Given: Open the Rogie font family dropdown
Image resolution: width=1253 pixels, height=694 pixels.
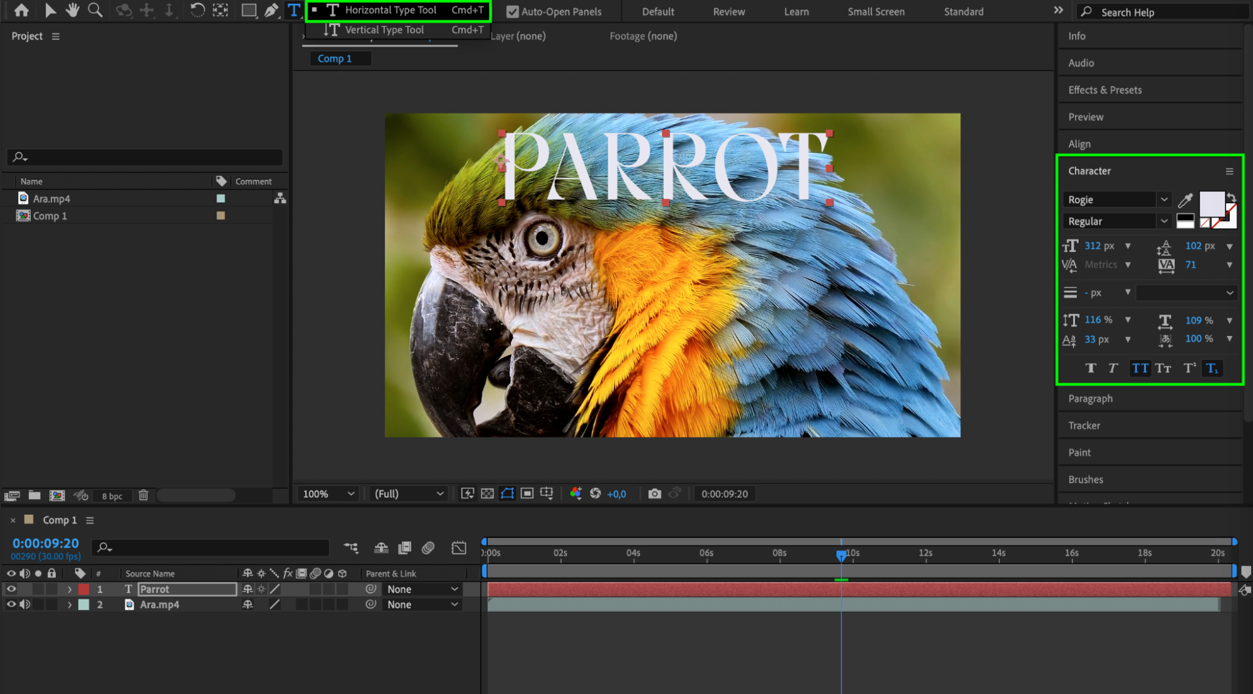Looking at the screenshot, I should 1163,199.
